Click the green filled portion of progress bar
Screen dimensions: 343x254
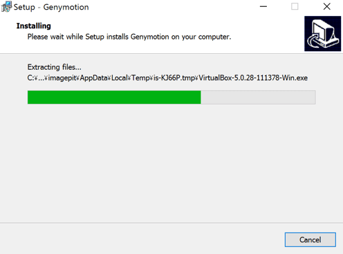pyautogui.click(x=114, y=97)
